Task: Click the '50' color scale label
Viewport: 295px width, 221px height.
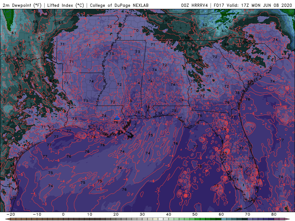Action: coord(195,214)
